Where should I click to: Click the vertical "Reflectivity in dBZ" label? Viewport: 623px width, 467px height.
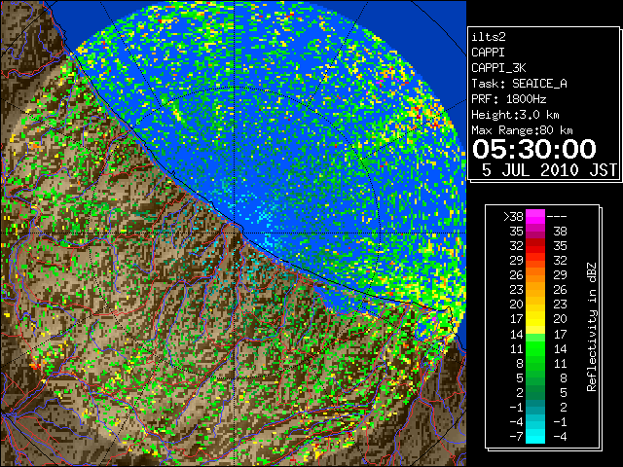click(x=592, y=327)
